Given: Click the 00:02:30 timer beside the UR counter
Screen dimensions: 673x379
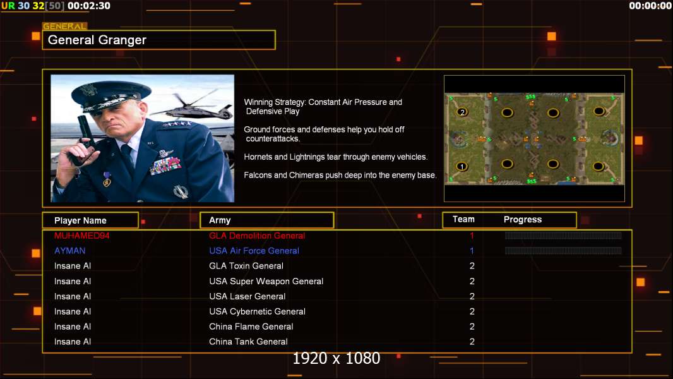Looking at the screenshot, I should 89,6.
